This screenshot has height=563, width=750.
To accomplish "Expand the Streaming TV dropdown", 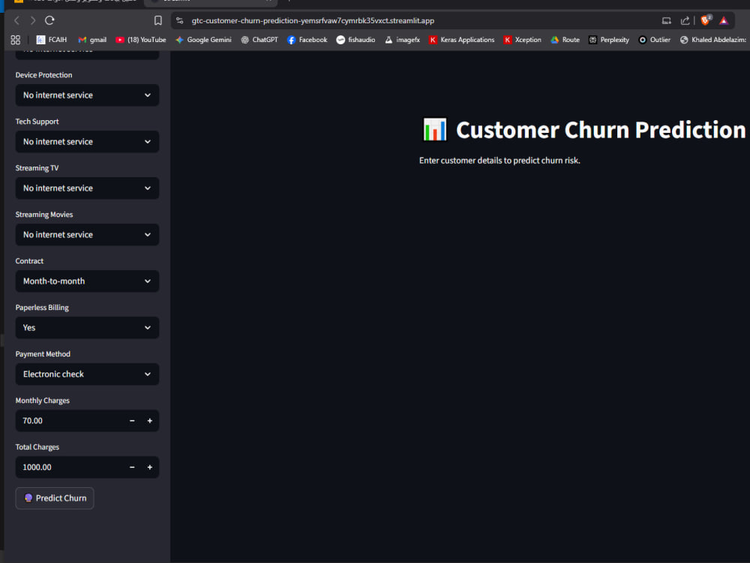I will 87,188.
